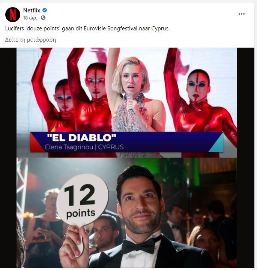Click the 'Elena Tsagrinou | CYPRUS' caption line
The image size is (257, 270).
coord(84,147)
